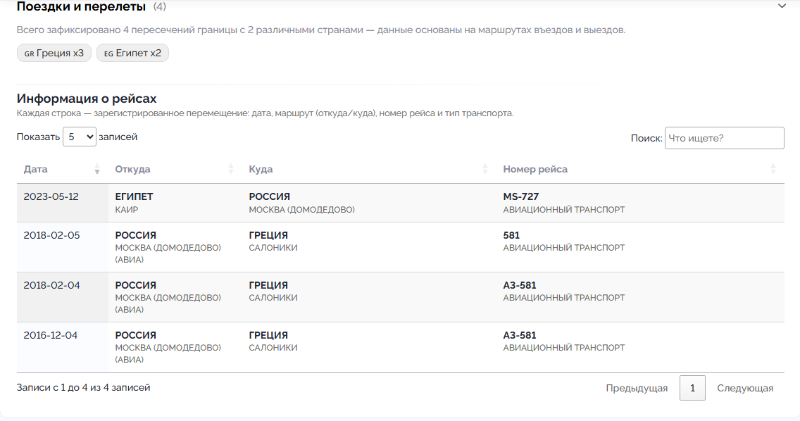This screenshot has width=800, height=421.
Task: Collapse the Поездки и перелеты section chevron
Action: click(781, 6)
